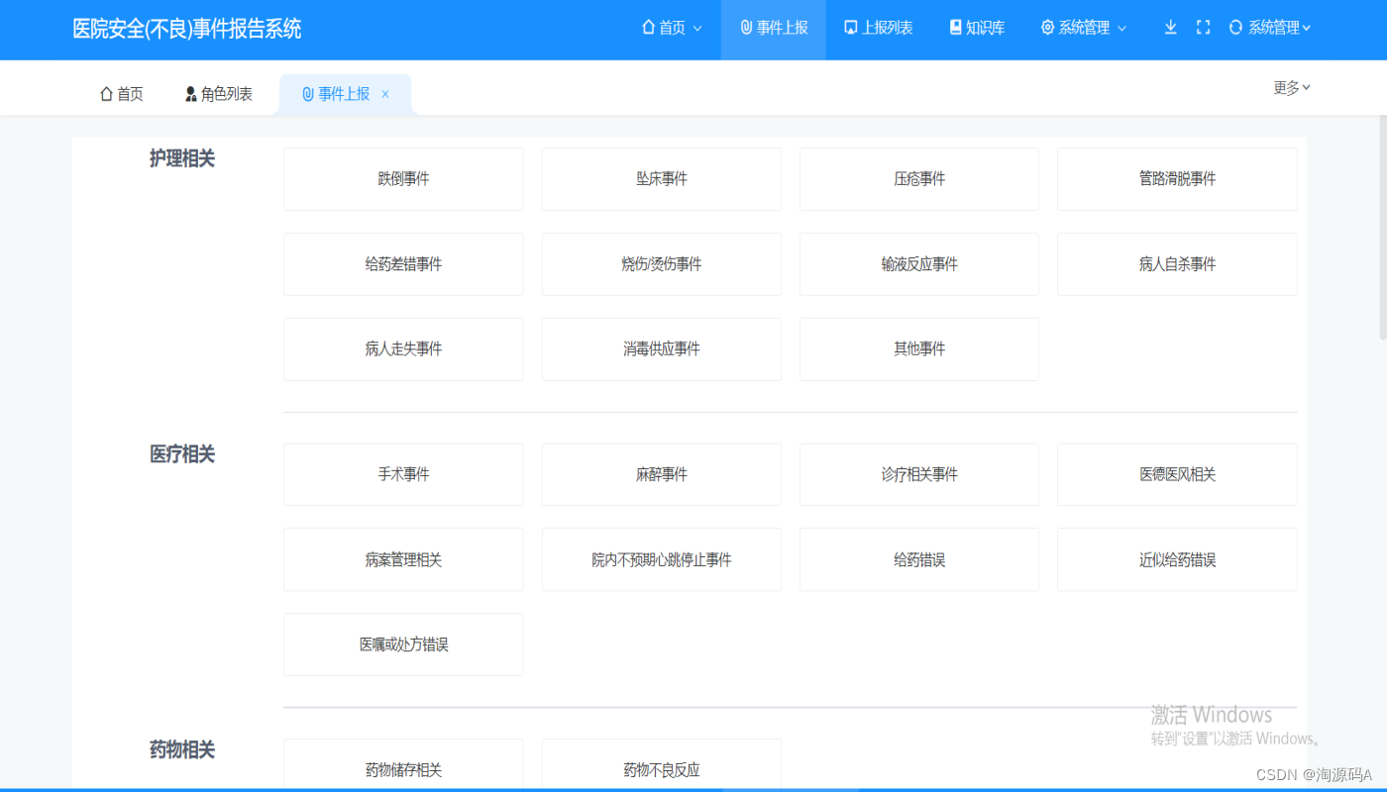Select the 坠床事件 card
Image resolution: width=1387 pixels, height=792 pixels.
pos(662,179)
